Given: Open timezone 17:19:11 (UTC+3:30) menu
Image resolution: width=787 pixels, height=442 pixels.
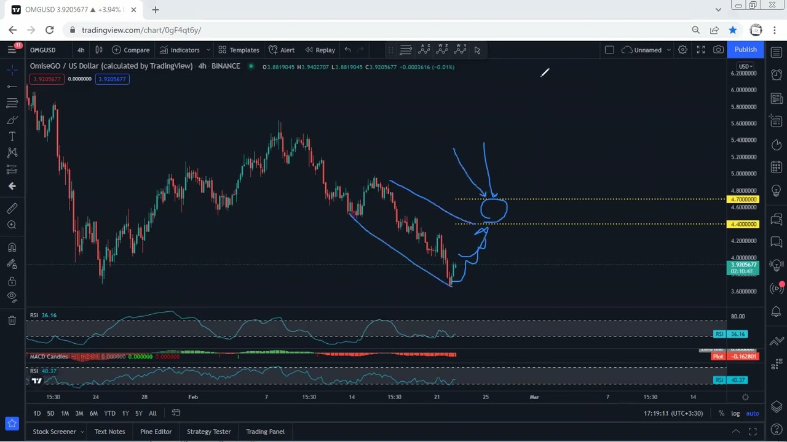Looking at the screenshot, I should pyautogui.click(x=673, y=414).
